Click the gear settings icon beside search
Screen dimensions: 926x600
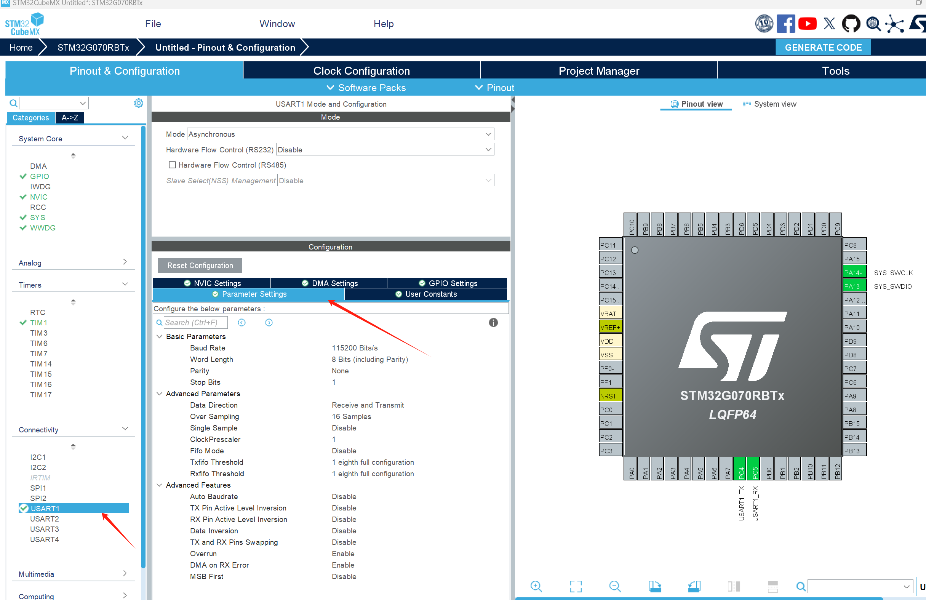tap(139, 103)
